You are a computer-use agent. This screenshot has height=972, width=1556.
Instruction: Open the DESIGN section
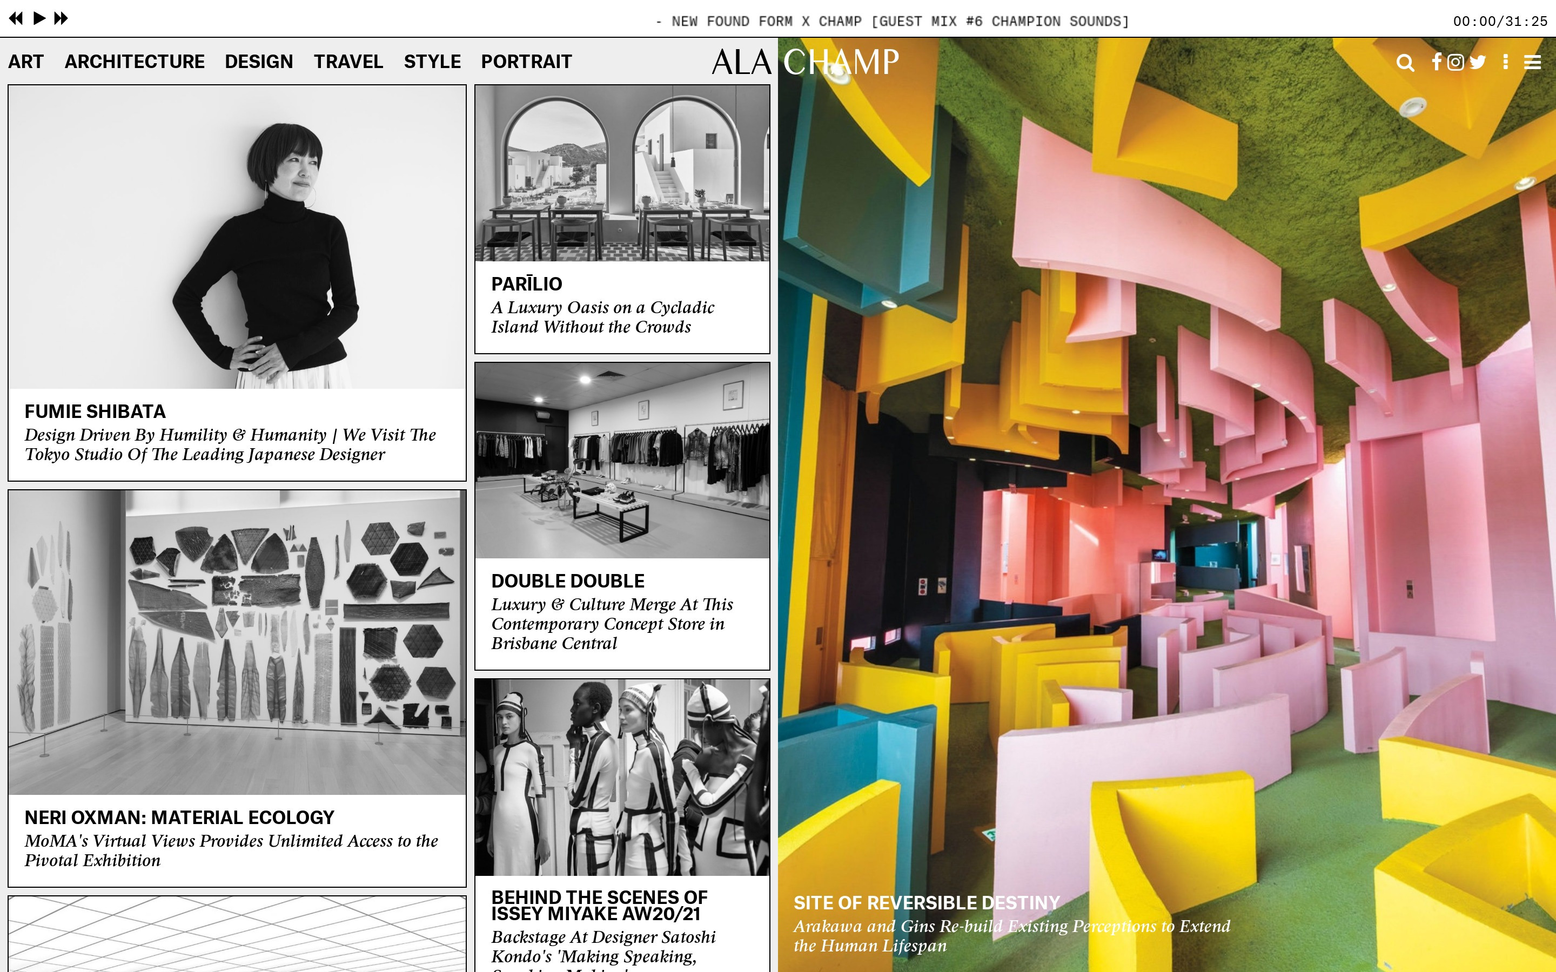(x=258, y=62)
